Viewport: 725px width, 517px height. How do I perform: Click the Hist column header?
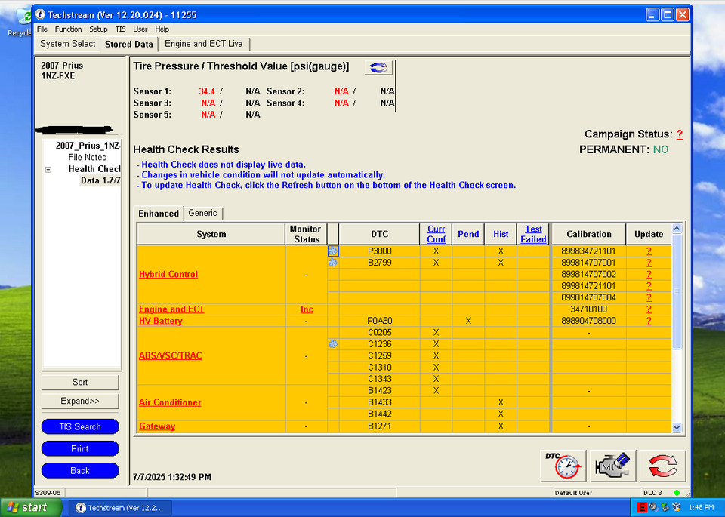[501, 234]
